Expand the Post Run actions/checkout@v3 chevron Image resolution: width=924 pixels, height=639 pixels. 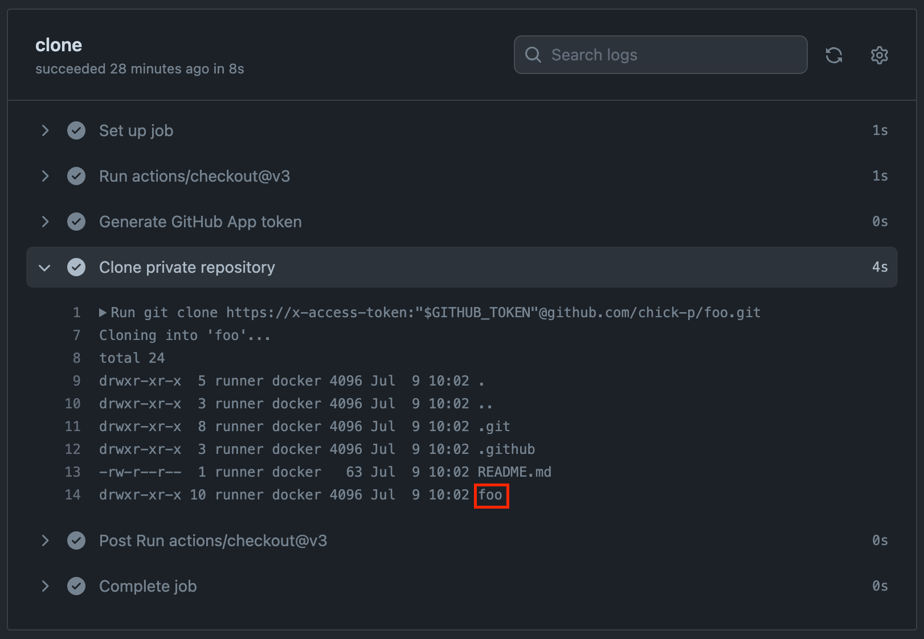point(45,540)
